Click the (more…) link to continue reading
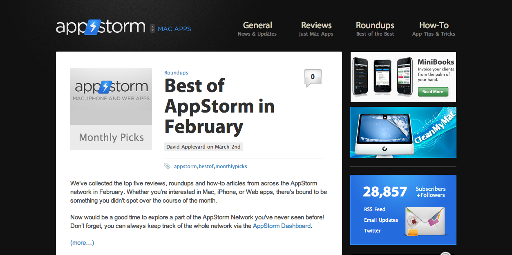This screenshot has width=512, height=255. (82, 243)
